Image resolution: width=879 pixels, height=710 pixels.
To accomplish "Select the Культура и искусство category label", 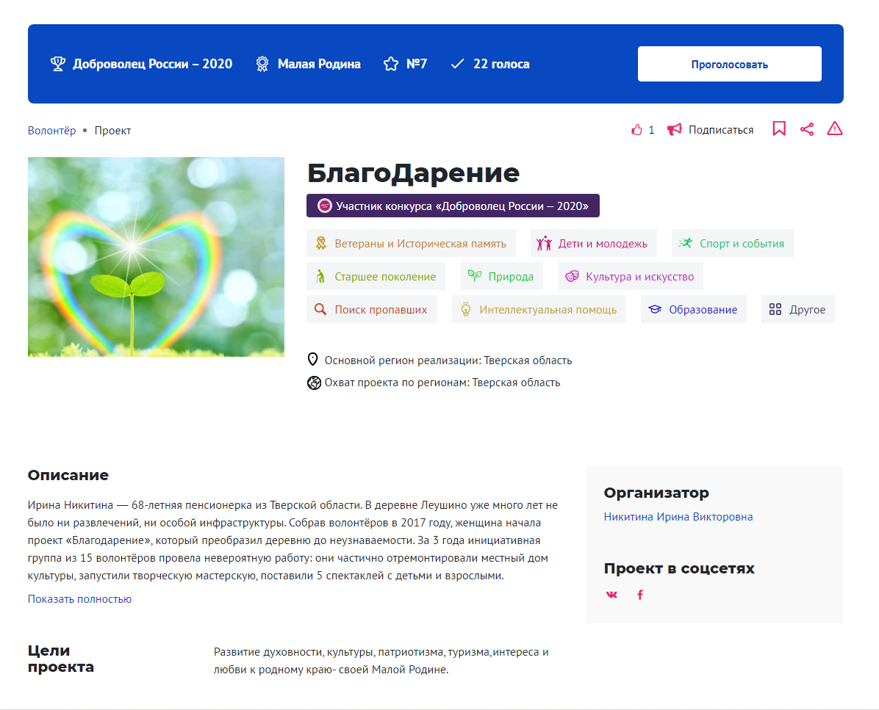I will 639,277.
